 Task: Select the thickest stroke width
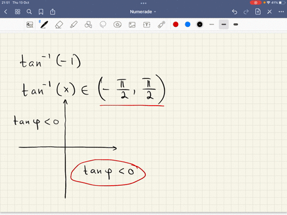(x=236, y=24)
